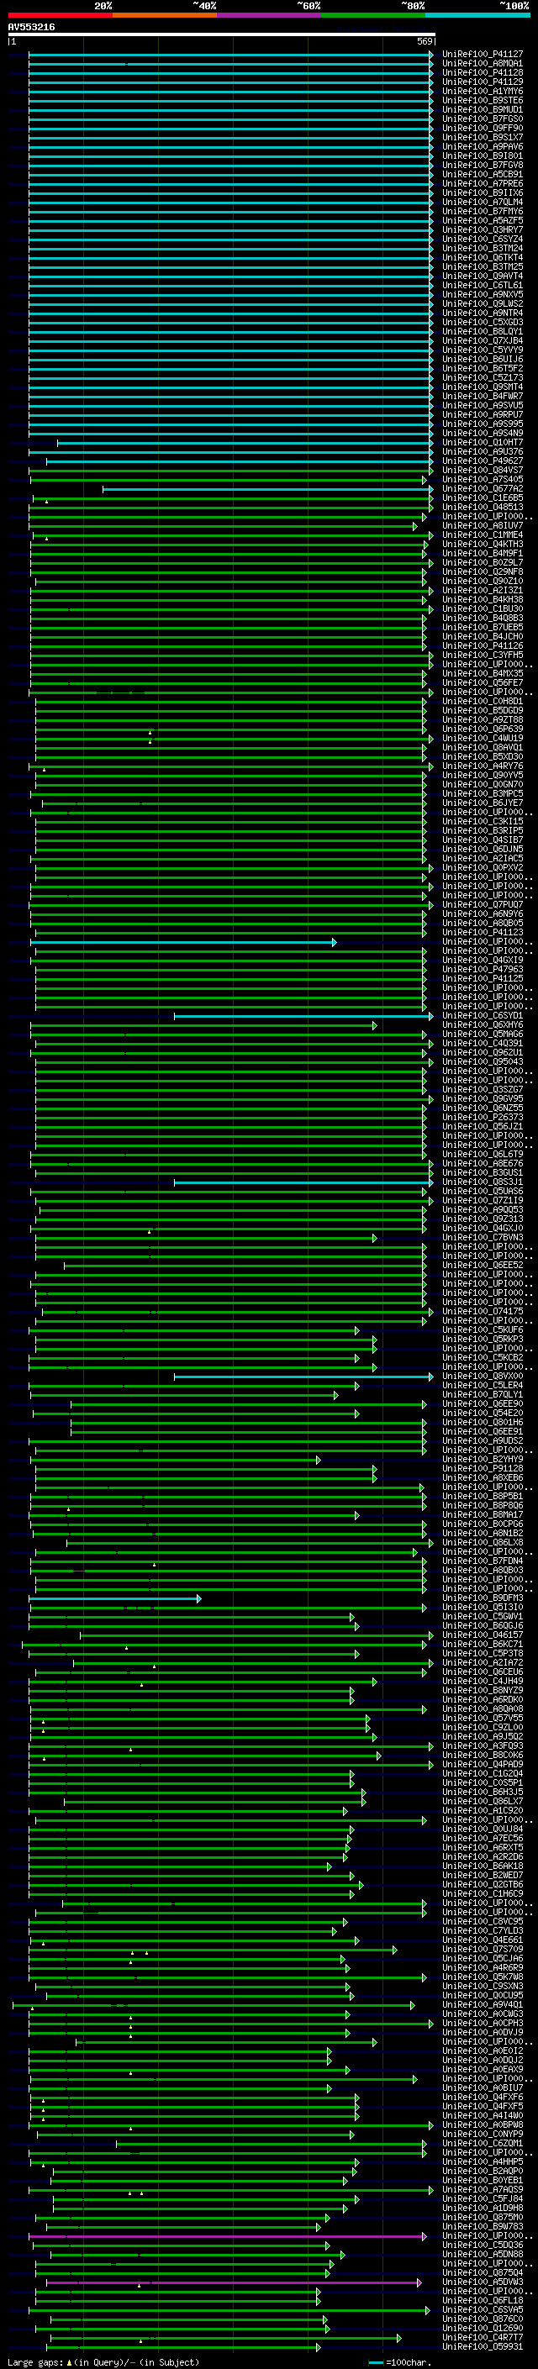Select hit label UniRef100_C4R7T7
The height and width of the screenshot is (2369, 538).
[483, 2337]
